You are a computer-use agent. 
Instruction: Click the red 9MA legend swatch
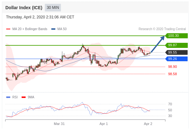tap(24, 97)
